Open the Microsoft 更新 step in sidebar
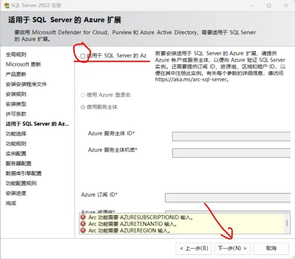Screen dimensions: 295x259 coord(23,65)
